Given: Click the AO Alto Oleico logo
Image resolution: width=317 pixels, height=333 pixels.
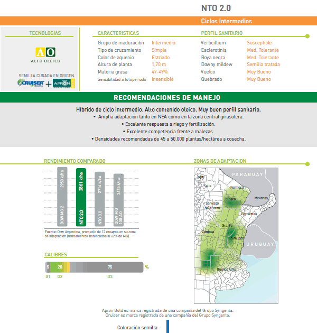Looking at the screenshot, I should coord(44,54).
